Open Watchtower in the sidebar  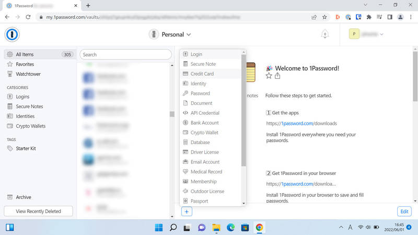pyautogui.click(x=39, y=74)
